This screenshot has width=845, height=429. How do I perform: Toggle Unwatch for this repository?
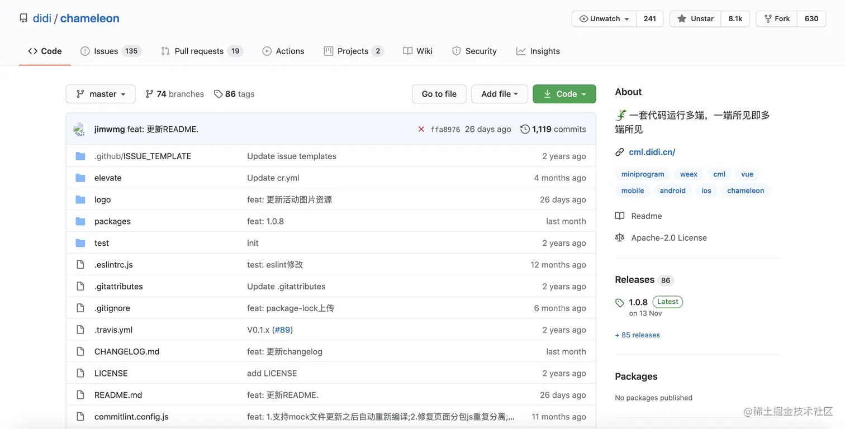pos(604,18)
